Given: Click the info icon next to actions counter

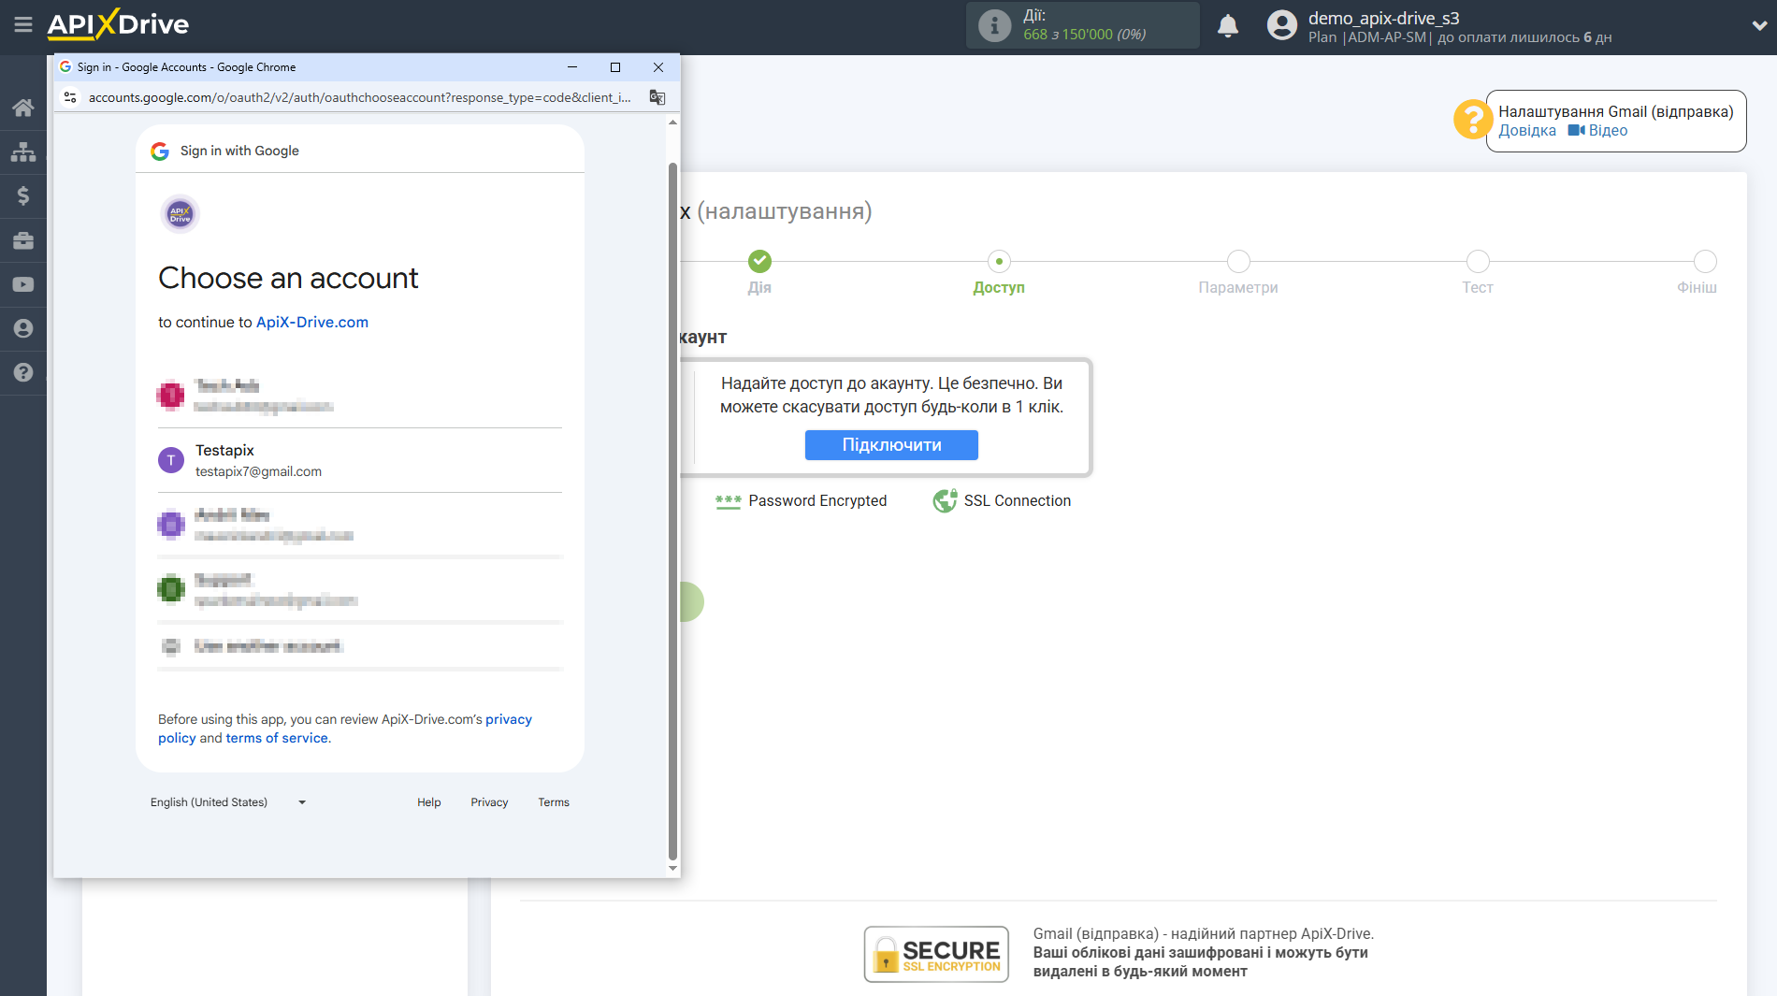Looking at the screenshot, I should [x=995, y=25].
